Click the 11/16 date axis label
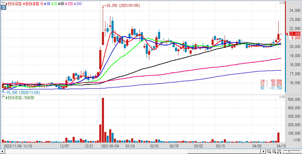This screenshot has width=302, height=154. [28, 146]
